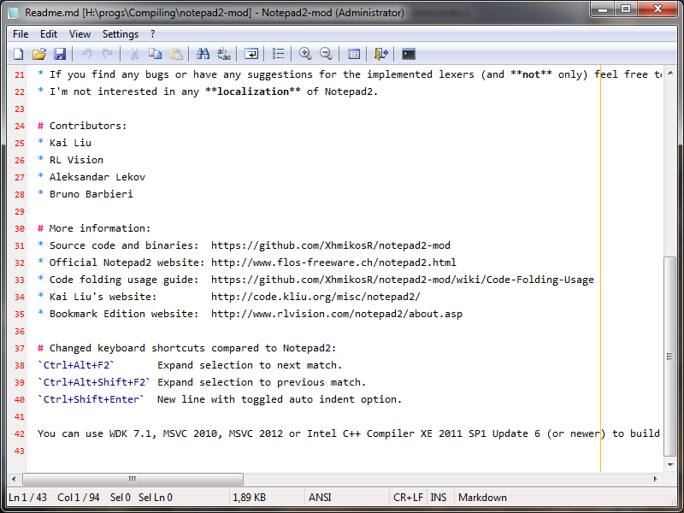This screenshot has height=513, width=684.
Task: Save the file using the floppy disk icon
Action: click(x=59, y=54)
